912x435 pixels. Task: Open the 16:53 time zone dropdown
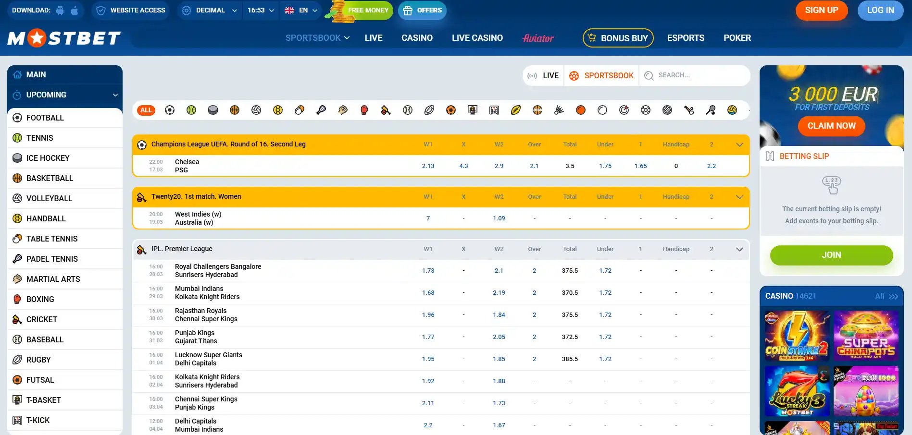pyautogui.click(x=261, y=10)
